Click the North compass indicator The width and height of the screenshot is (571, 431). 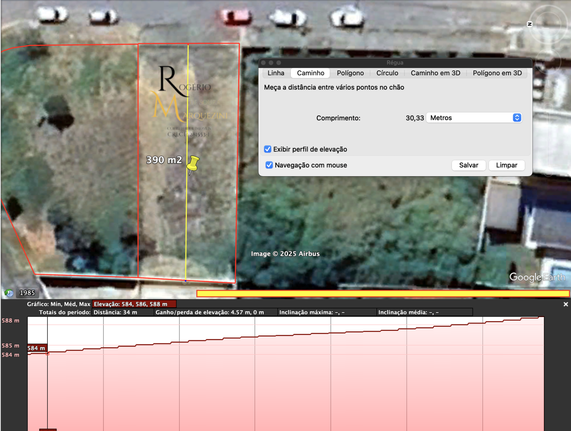coord(530,24)
